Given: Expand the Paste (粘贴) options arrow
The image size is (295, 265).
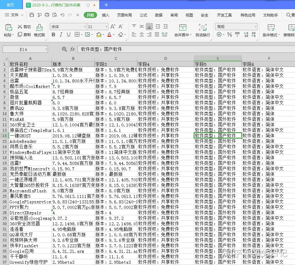Looking at the screenshot, I should click(x=13, y=35).
